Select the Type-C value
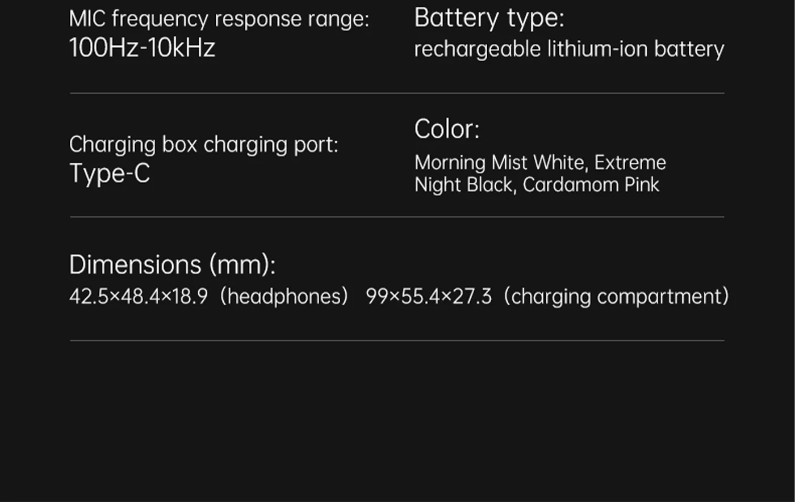This screenshot has height=502, width=795. pyautogui.click(x=110, y=173)
